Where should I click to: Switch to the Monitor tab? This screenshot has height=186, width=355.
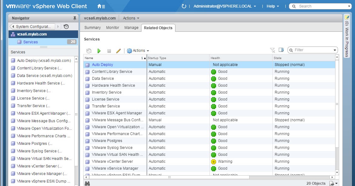coord(112,28)
